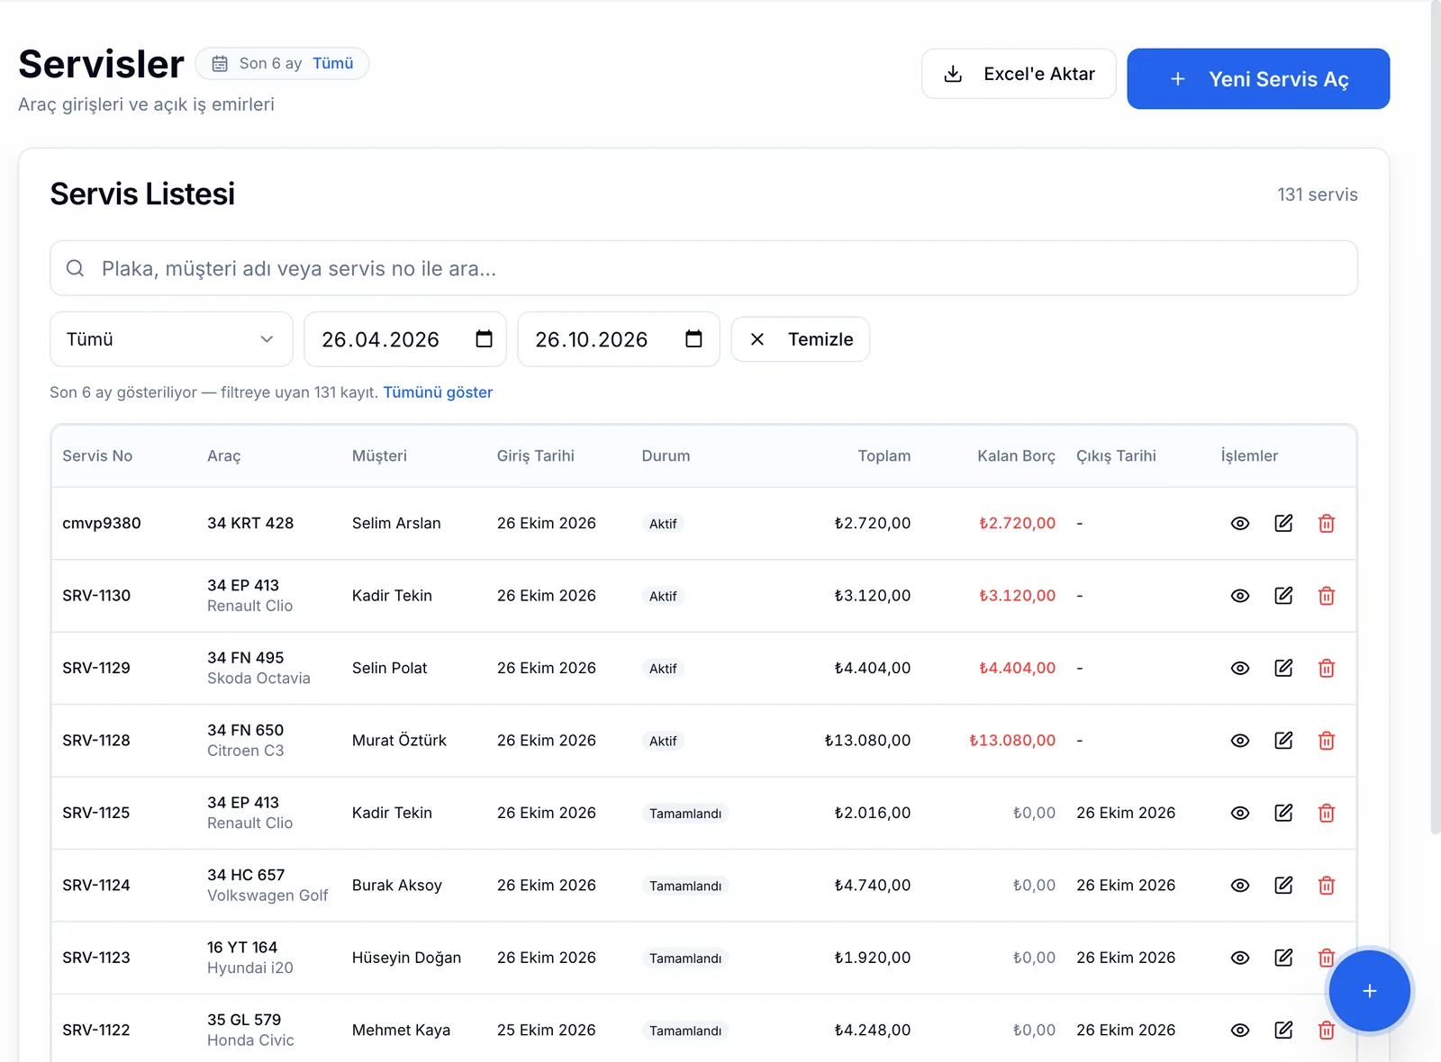The width and height of the screenshot is (1441, 1062).
Task: Clear filters with Temizle button
Action: pyautogui.click(x=801, y=339)
